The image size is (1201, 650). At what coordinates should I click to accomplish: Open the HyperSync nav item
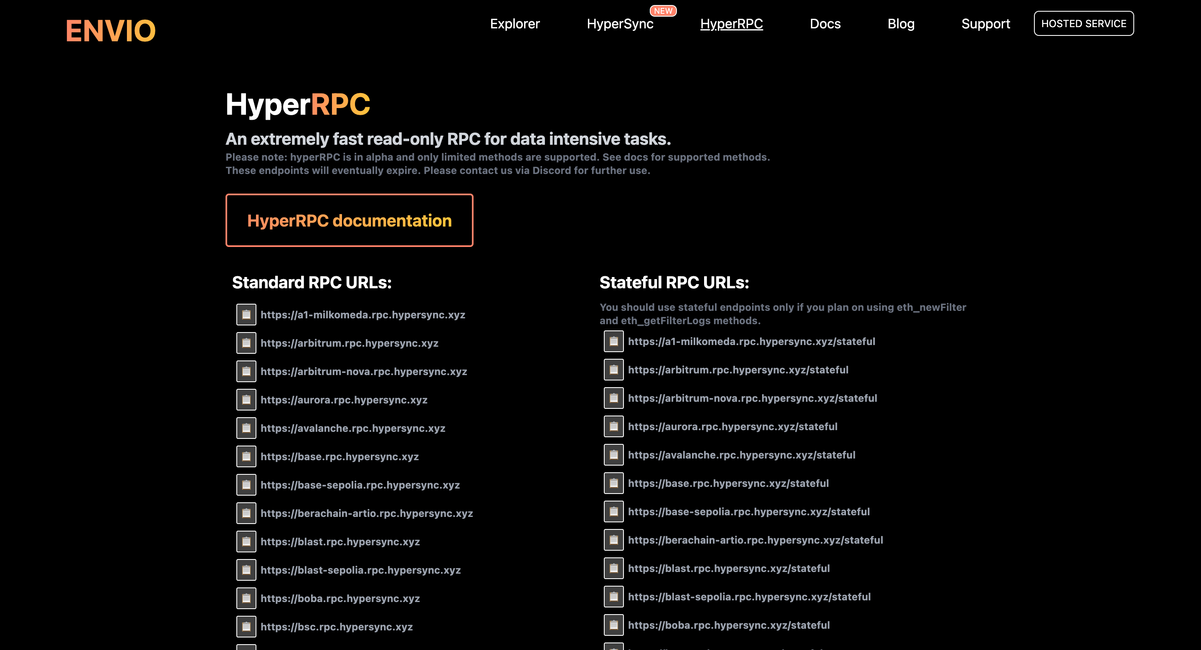pyautogui.click(x=620, y=24)
